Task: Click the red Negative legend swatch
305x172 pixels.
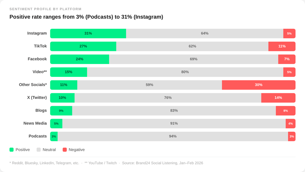Action: click(65, 150)
